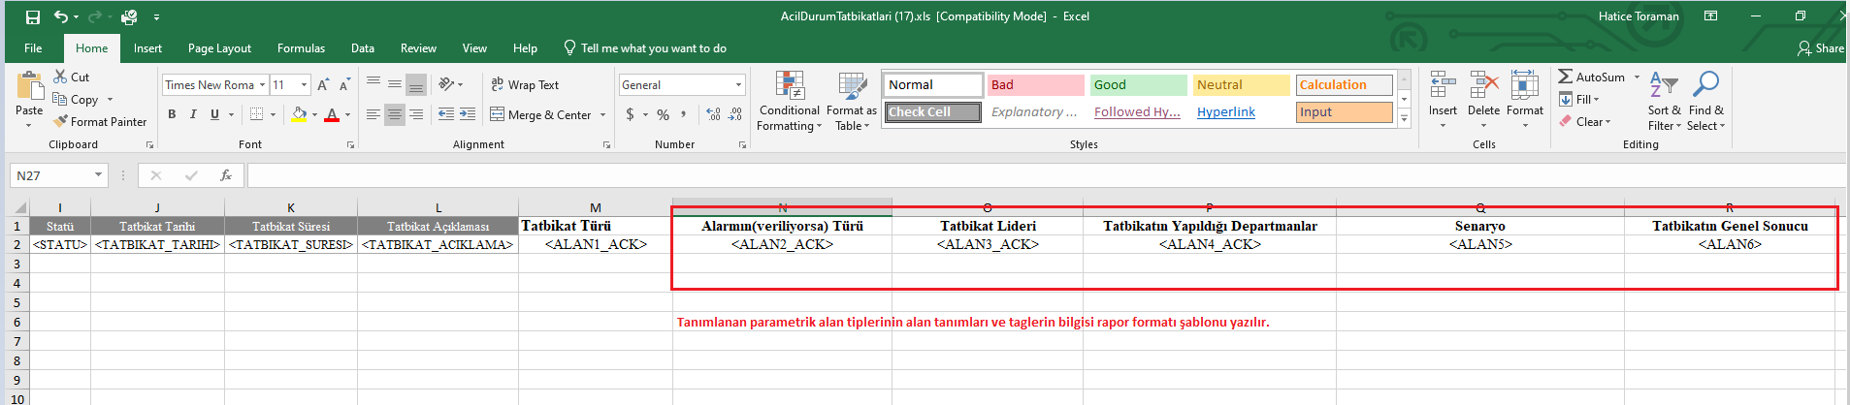The image size is (1850, 405).
Task: Click the Undo arrow icon
Action: [x=61, y=16]
